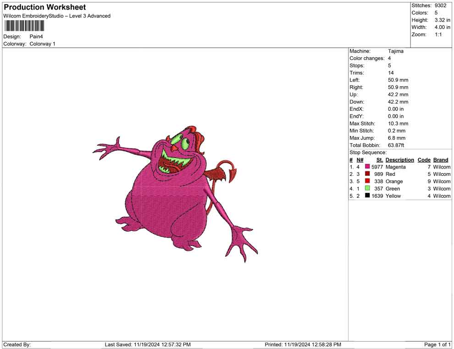Click the Total Bobbin value 63.87ft
454x349 pixels.
tap(396, 145)
